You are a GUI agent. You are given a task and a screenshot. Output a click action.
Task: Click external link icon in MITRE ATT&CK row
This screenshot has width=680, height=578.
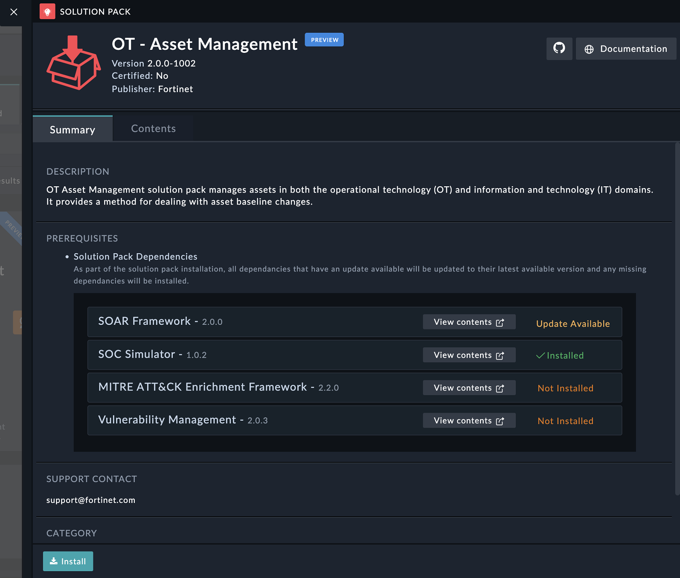pyautogui.click(x=500, y=388)
